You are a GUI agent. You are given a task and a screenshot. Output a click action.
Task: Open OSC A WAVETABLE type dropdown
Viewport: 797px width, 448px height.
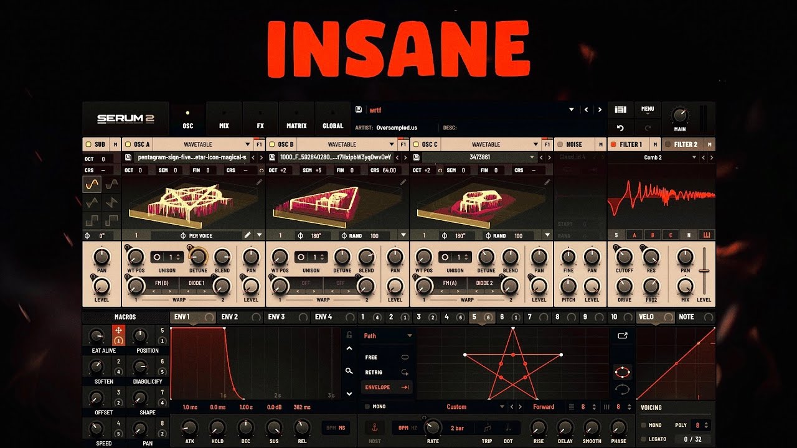(248, 144)
